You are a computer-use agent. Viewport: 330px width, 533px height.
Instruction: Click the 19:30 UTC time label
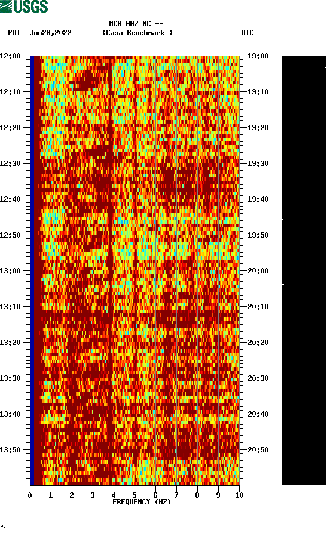click(258, 163)
